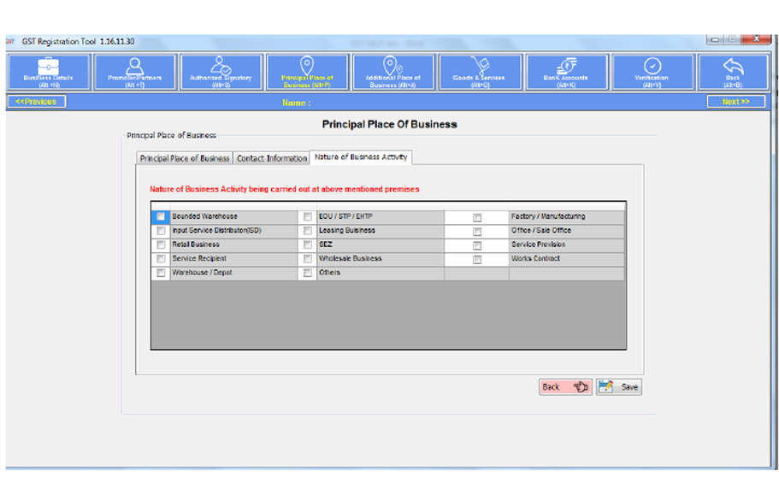
Task: Click the Next >> button
Action: point(735,102)
